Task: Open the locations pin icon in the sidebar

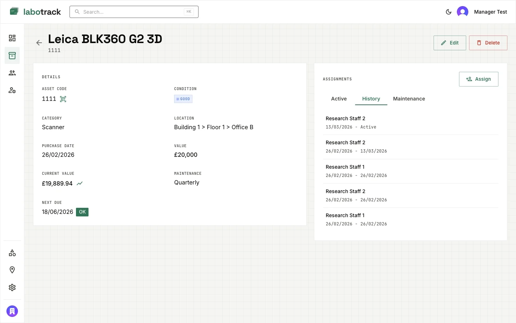Action: pos(12,270)
